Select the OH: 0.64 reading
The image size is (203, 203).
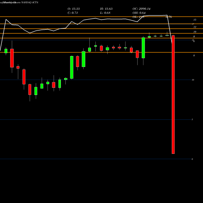pyautogui.click(x=139, y=13)
